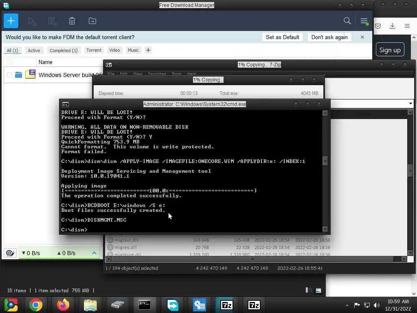This screenshot has width=417, height=313.
Task: Click the volume speaker tray icon
Action: (x=376, y=305)
